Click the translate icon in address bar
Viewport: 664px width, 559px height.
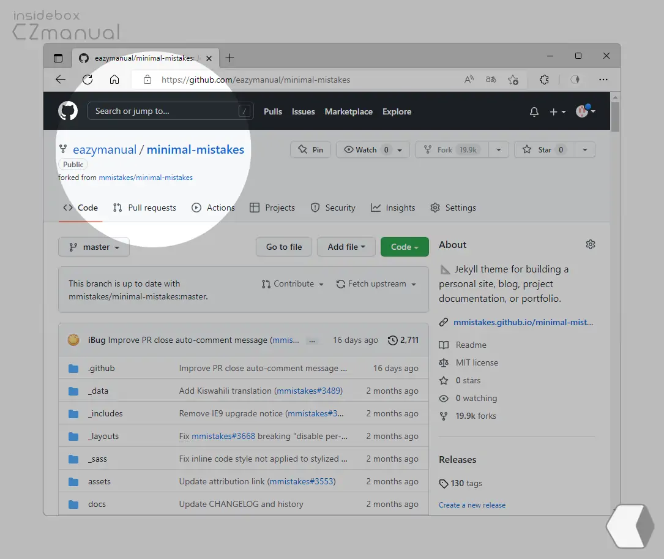coord(491,80)
